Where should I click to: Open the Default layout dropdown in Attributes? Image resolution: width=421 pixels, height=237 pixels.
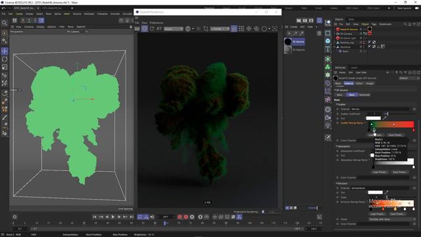click(409, 78)
